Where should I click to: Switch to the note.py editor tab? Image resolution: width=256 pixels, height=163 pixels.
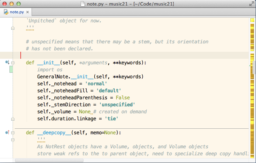click(x=16, y=12)
